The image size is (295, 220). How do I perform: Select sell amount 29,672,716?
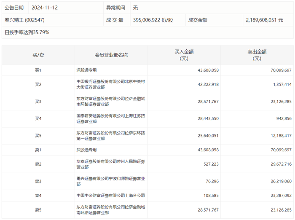coord(281,164)
